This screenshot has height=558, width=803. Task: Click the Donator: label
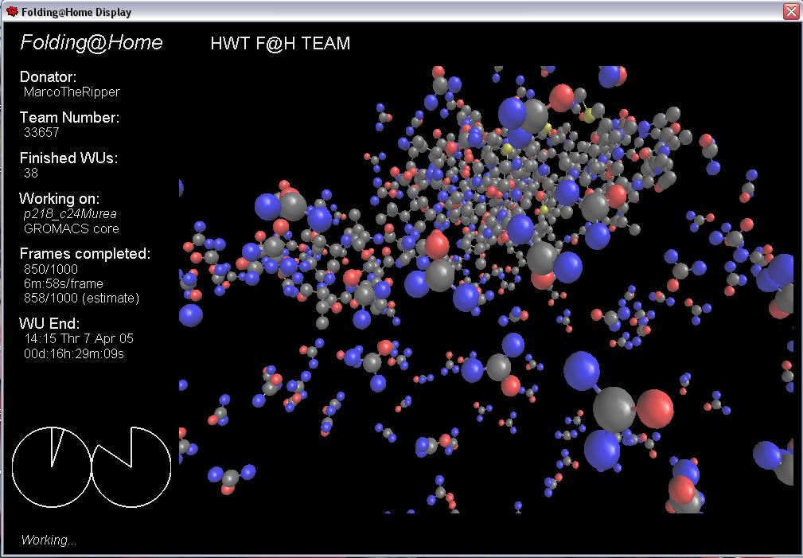48,77
